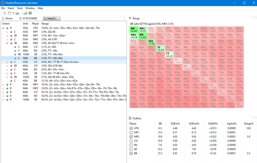Click the blue node icon on the CO 642k call row

15,47
